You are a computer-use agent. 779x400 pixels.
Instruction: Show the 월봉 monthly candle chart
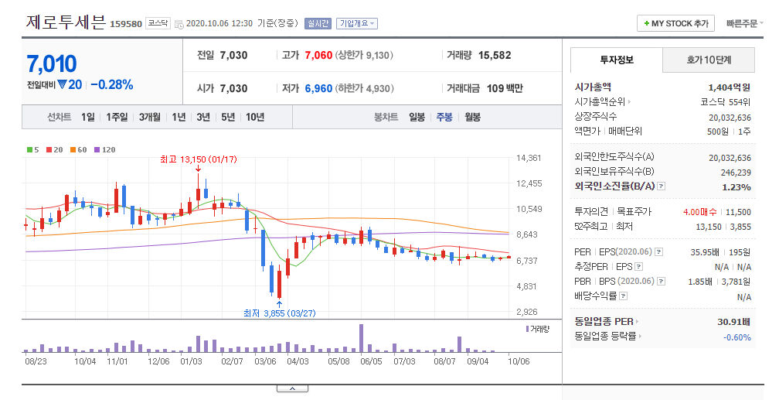tap(472, 117)
